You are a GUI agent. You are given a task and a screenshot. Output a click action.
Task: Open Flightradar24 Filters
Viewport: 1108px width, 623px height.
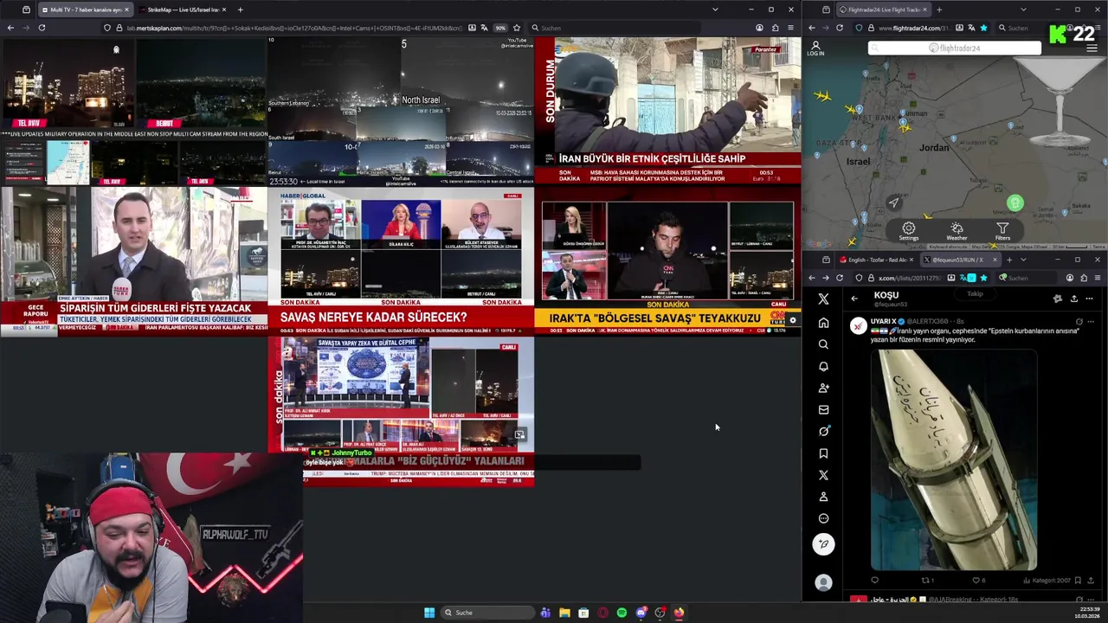(1002, 232)
